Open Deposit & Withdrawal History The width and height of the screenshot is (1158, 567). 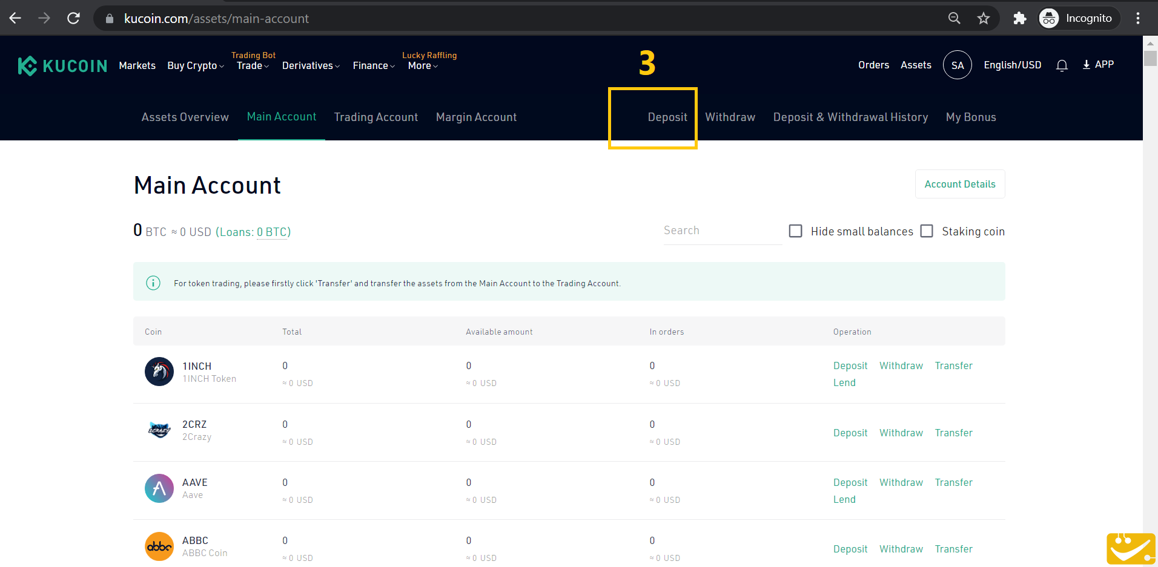pos(850,117)
